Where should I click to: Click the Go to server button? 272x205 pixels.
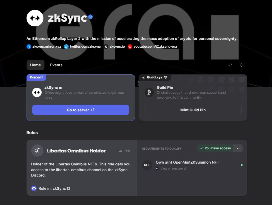pyautogui.click(x=81, y=110)
